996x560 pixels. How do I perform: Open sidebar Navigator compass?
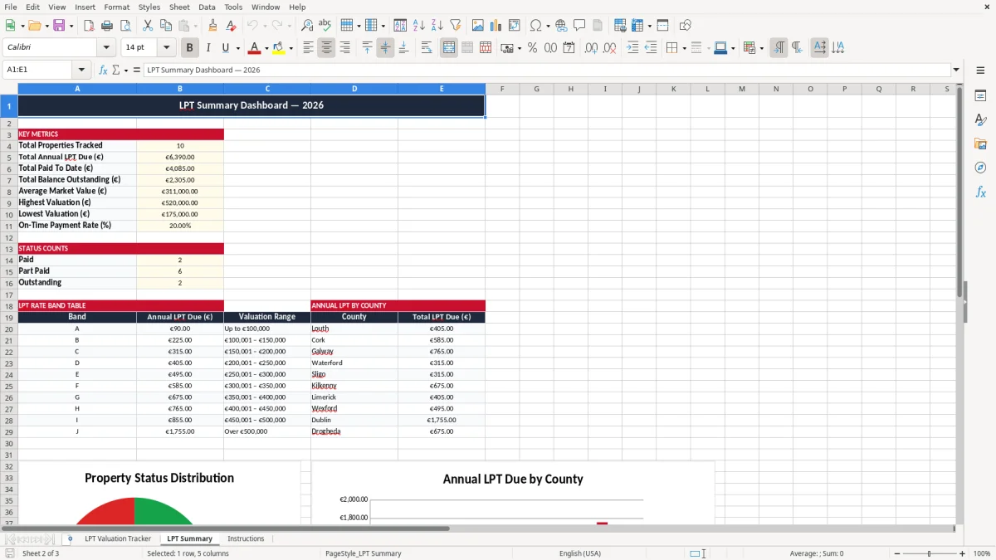coord(980,168)
